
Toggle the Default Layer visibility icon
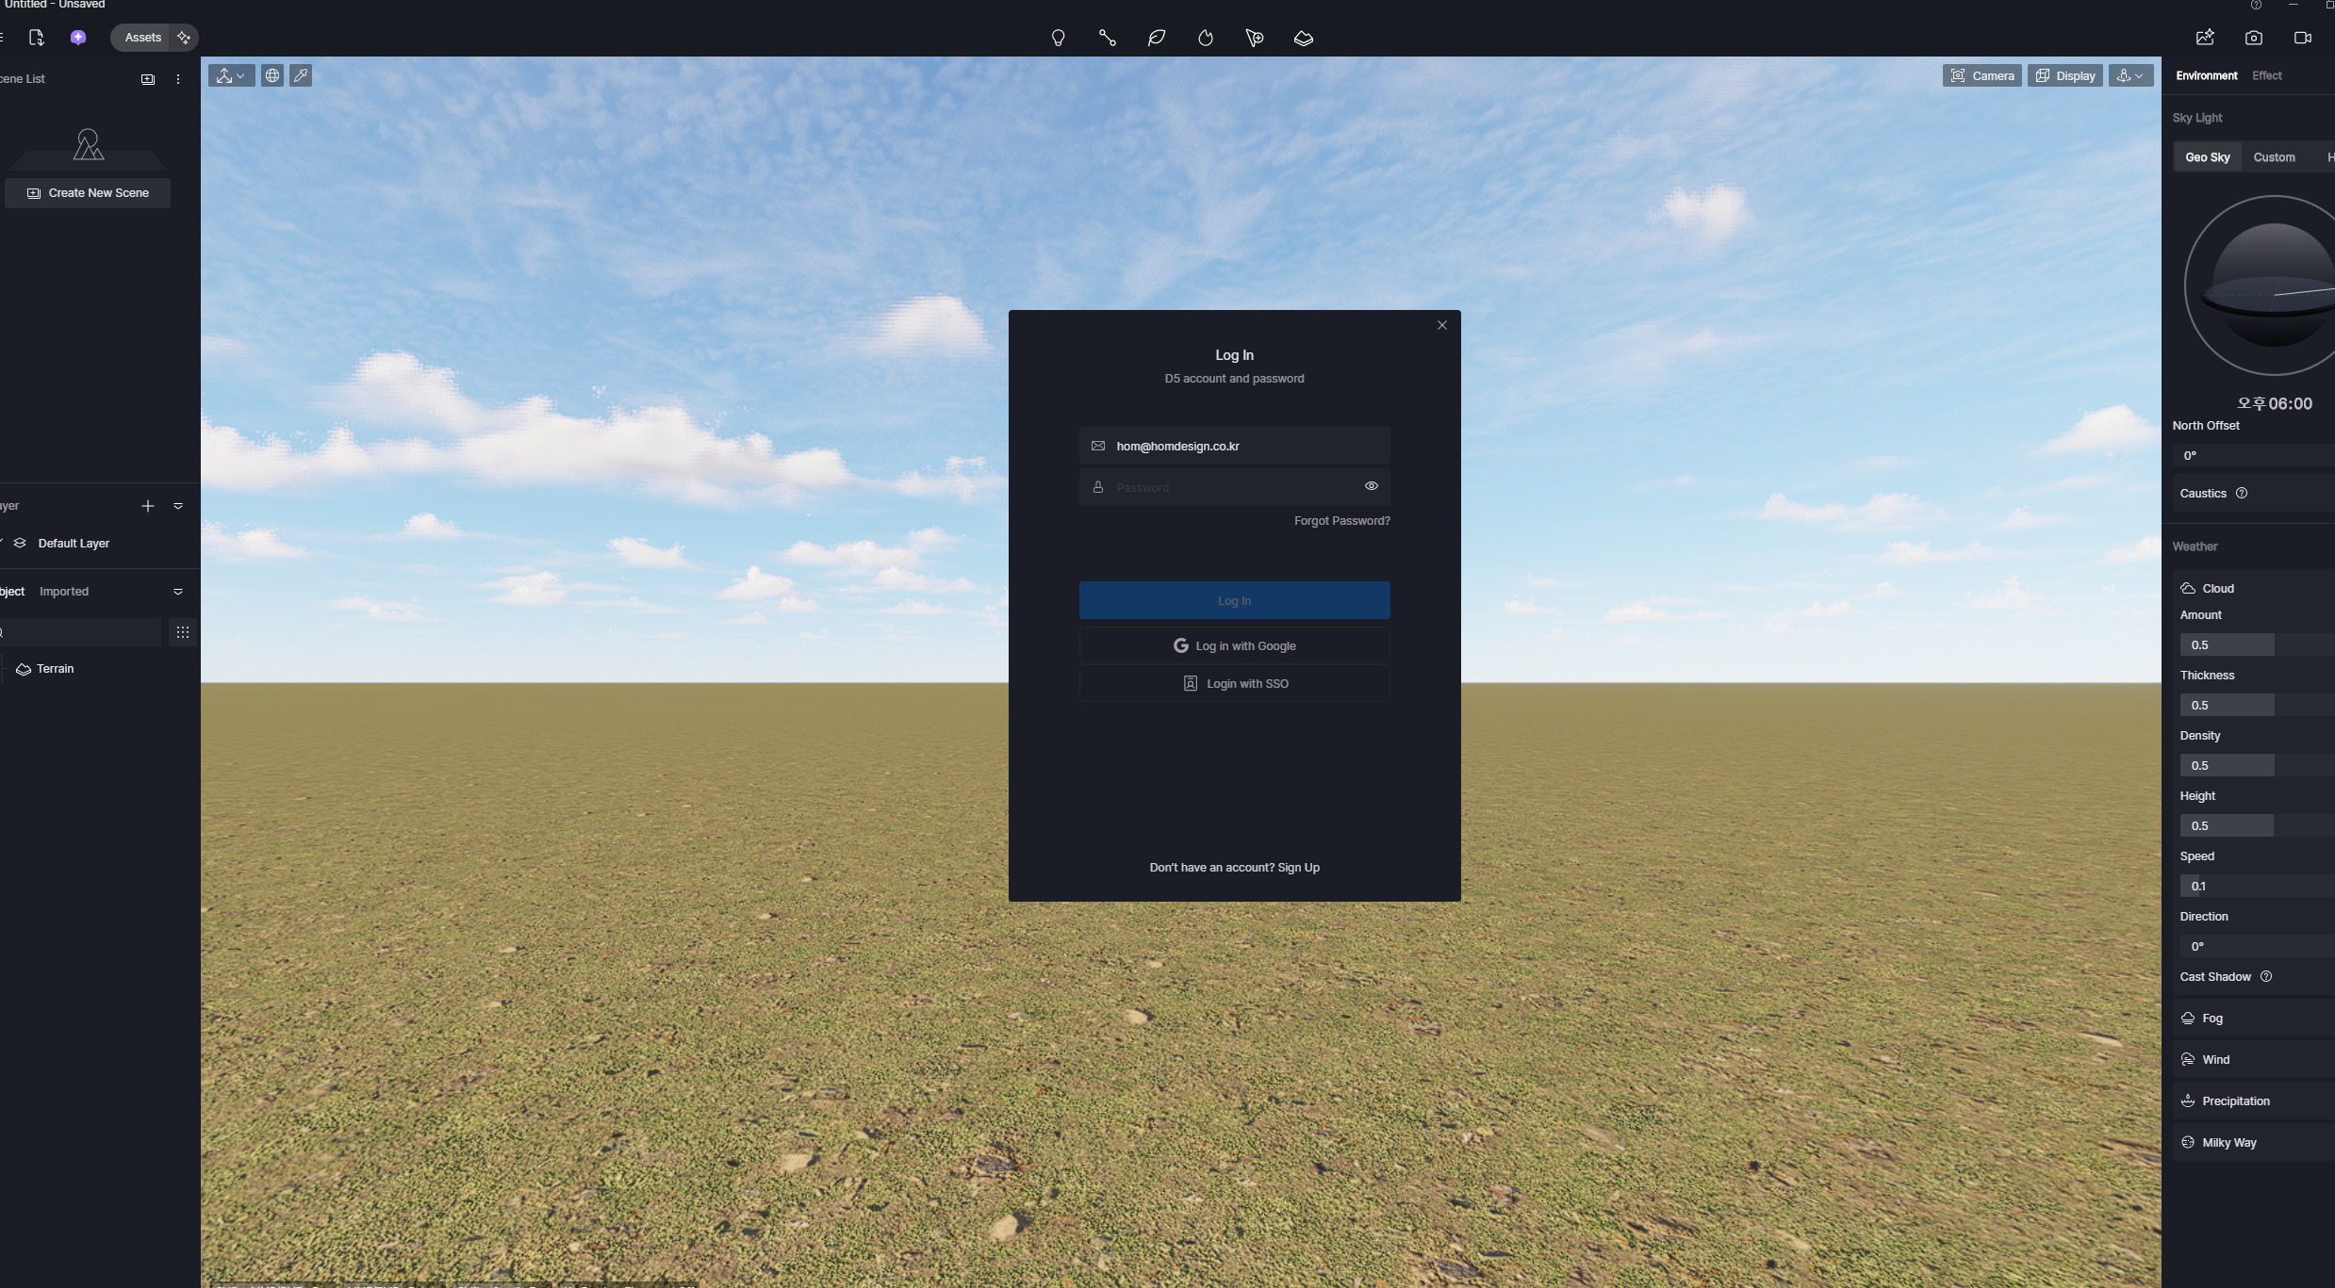point(20,544)
